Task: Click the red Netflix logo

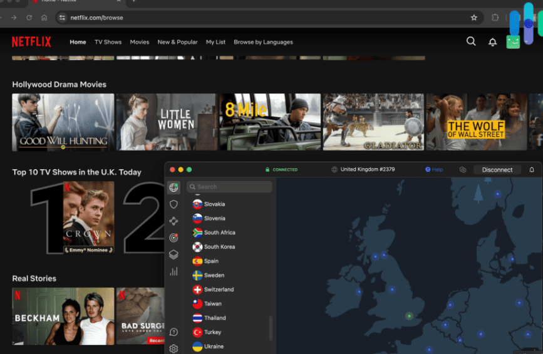Action: coord(31,42)
